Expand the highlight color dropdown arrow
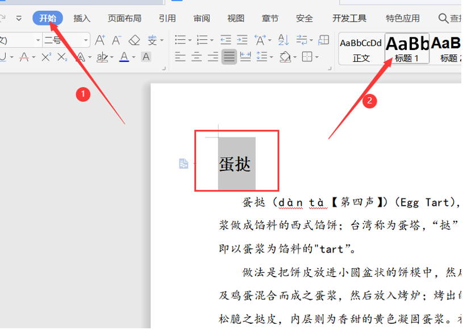This screenshot has height=330, width=463. 112,57
